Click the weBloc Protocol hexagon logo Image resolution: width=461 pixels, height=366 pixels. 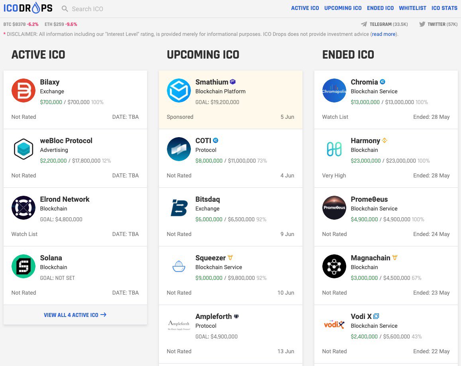pyautogui.click(x=24, y=149)
